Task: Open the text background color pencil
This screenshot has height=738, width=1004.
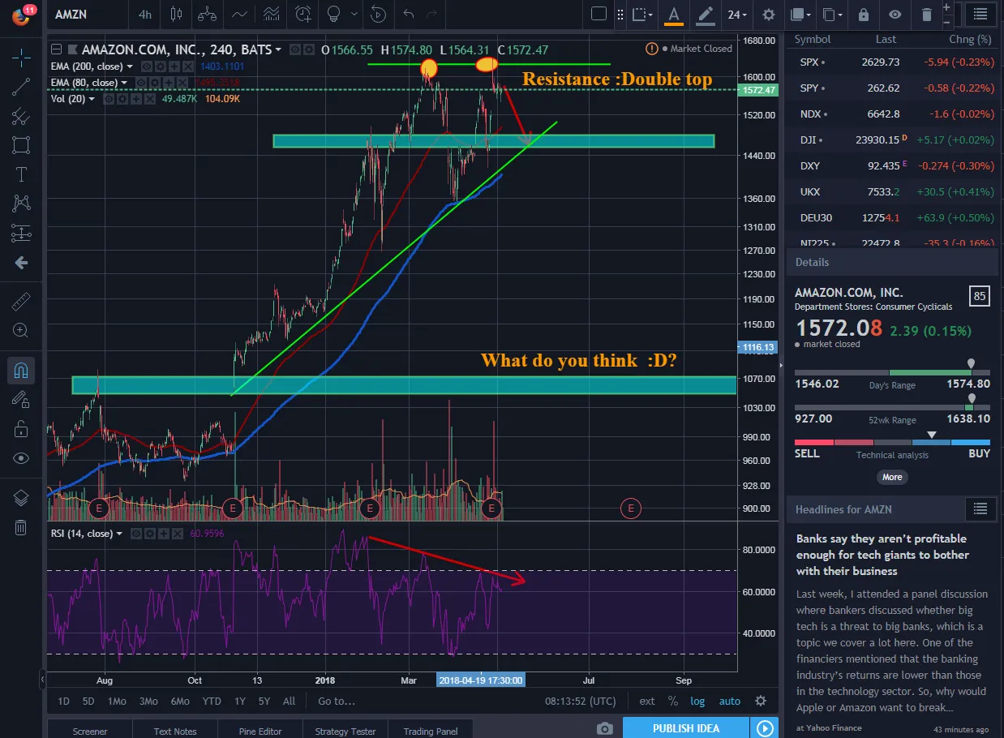Action: click(705, 14)
